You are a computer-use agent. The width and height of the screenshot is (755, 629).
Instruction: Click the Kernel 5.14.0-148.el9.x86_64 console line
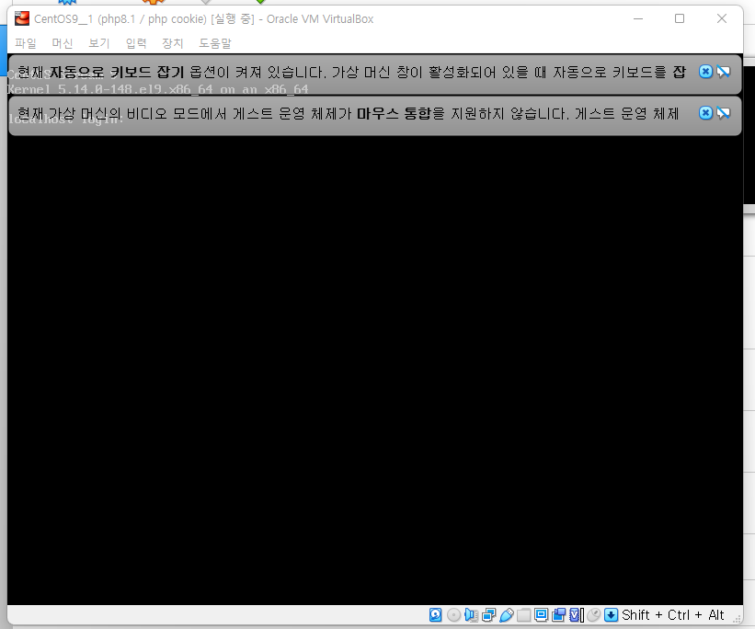158,89
